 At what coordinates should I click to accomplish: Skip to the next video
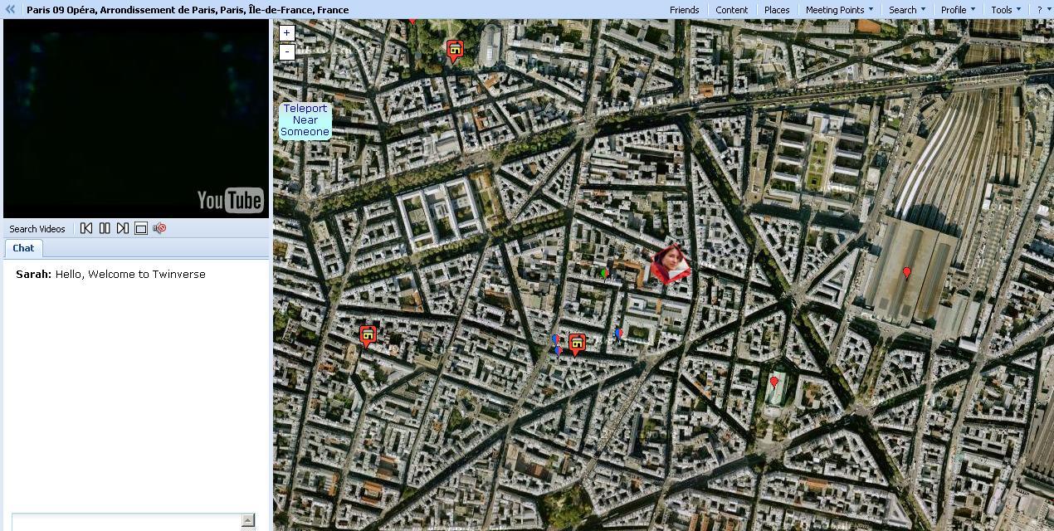(123, 228)
